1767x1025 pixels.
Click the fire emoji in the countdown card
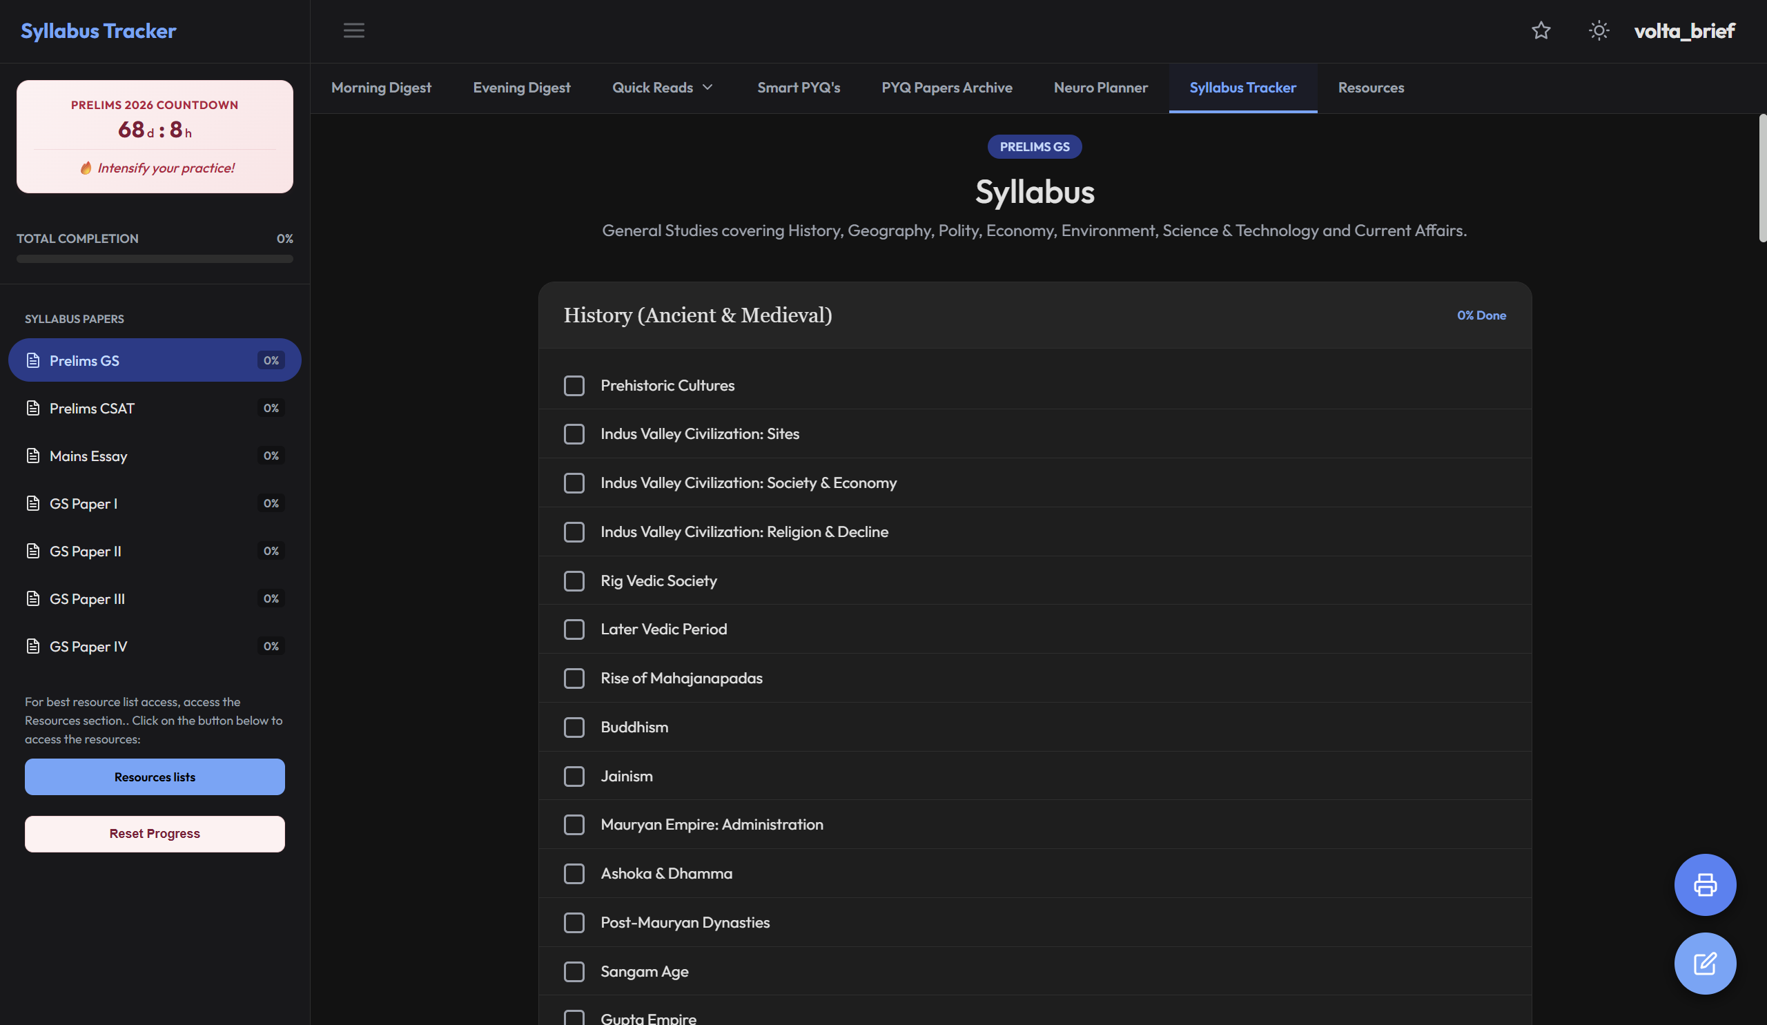[86, 168]
